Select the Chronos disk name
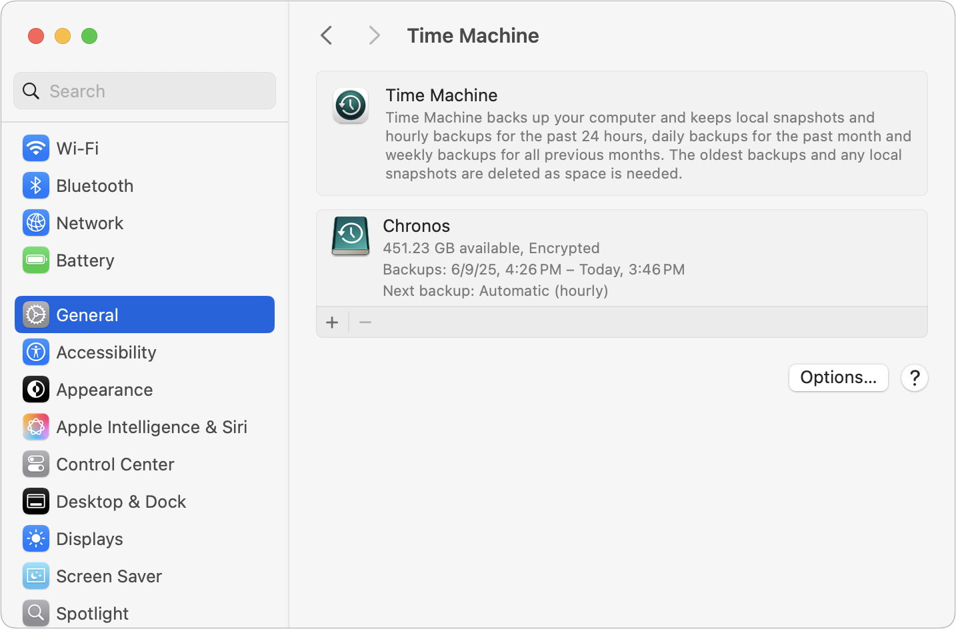 [x=416, y=226]
